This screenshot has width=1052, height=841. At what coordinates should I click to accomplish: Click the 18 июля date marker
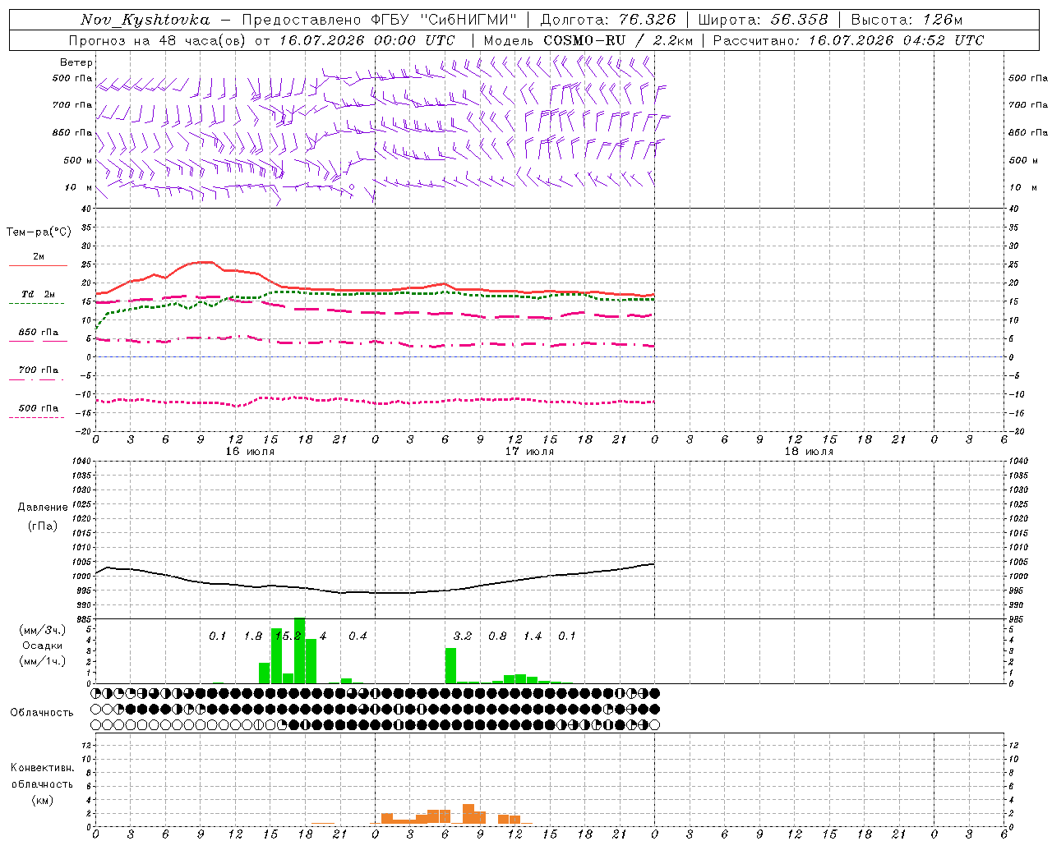point(809,451)
